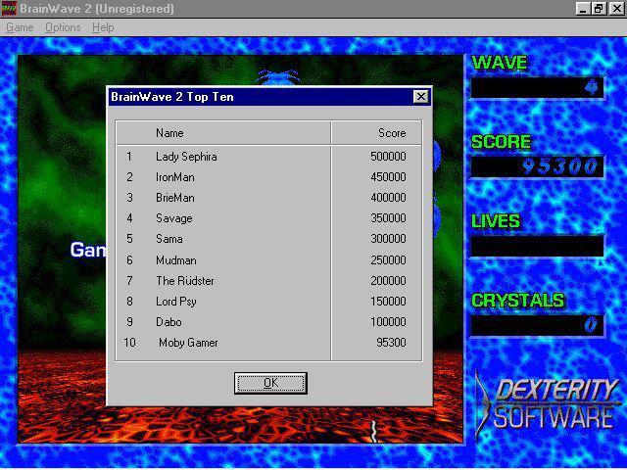Click the 350000 score value
Screen dimensions: 627x470
pos(388,218)
